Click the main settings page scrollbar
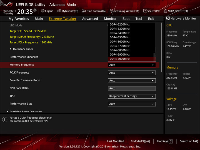The width and height of the screenshot is (200, 150). (x=162, y=47)
